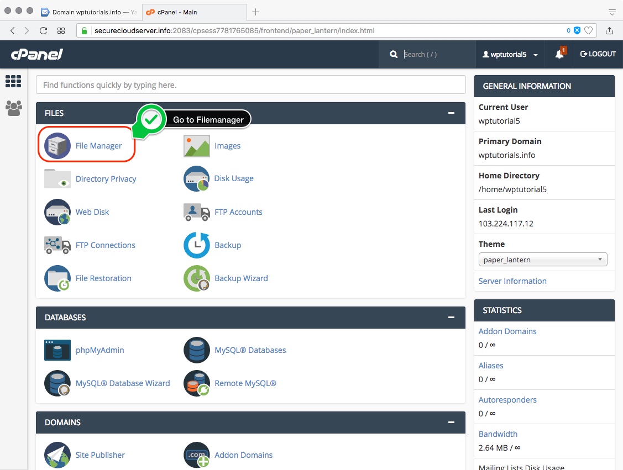Click the FTP Accounts truck icon

[x=196, y=212]
